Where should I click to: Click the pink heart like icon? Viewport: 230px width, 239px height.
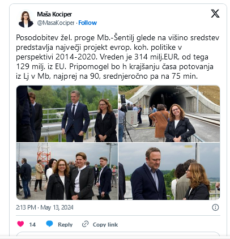[x=20, y=224]
